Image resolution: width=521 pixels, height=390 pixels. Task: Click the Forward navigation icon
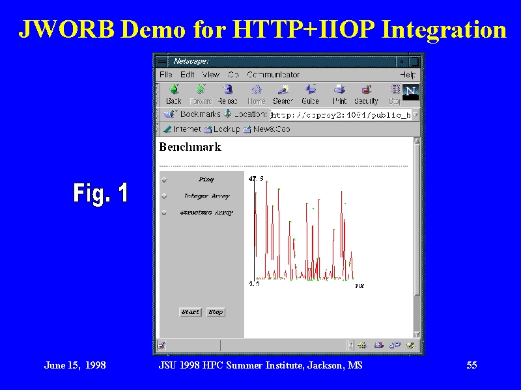coord(201,89)
